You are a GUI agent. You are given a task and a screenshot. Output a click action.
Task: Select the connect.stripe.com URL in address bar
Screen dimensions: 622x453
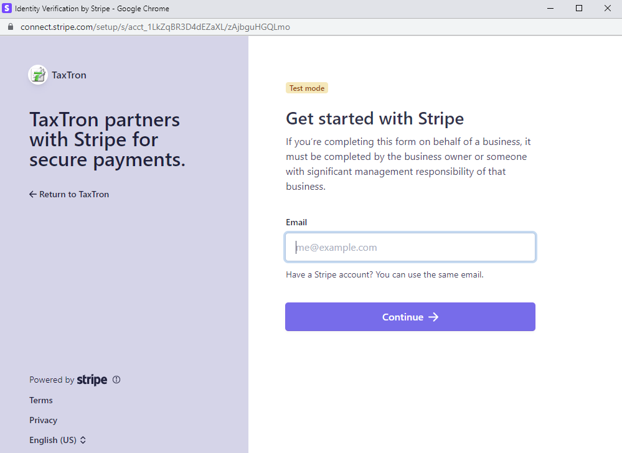coord(155,27)
